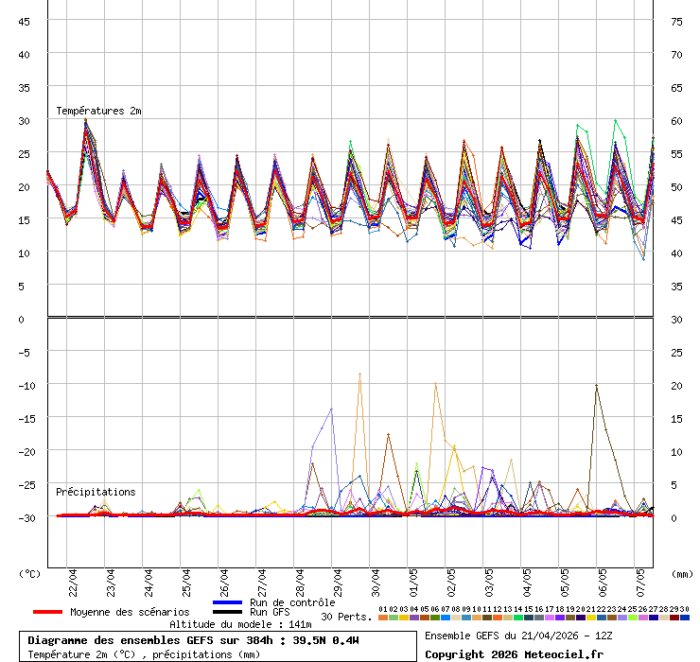This screenshot has width=700, height=662.
Task: Select the perturbation 14 green legend swatch
Action: point(518,618)
